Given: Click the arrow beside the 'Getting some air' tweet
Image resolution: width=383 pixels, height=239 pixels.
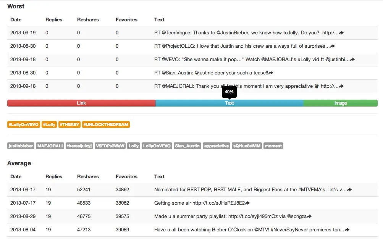Looking at the screenshot, I should [247, 203].
